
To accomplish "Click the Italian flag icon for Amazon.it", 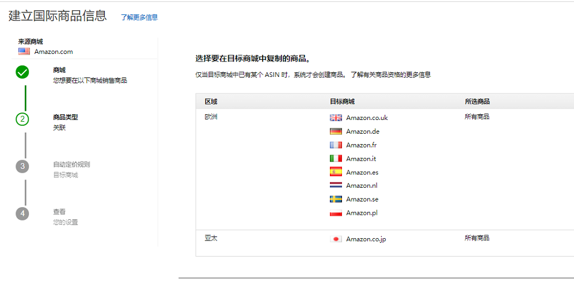I will click(336, 158).
